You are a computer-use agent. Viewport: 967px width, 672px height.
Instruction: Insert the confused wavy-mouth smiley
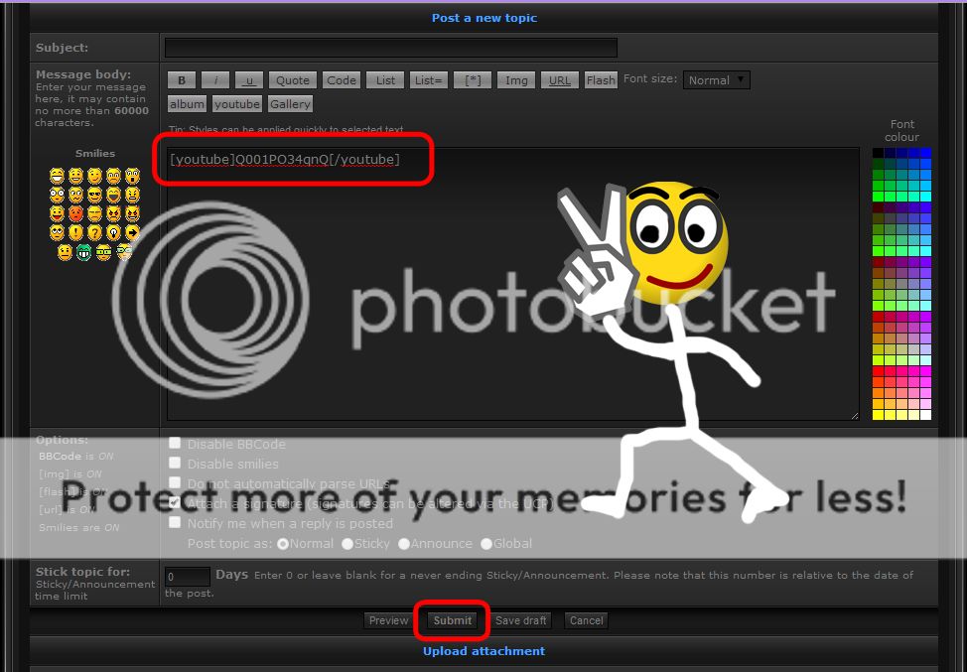coord(75,196)
